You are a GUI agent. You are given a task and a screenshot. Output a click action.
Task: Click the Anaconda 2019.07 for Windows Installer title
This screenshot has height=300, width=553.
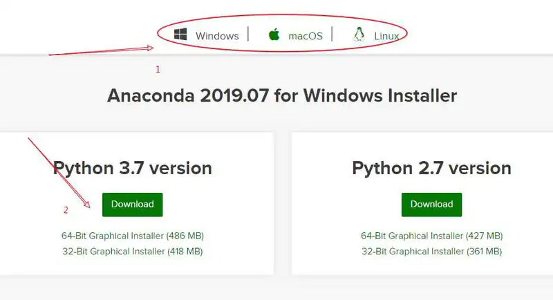282,95
